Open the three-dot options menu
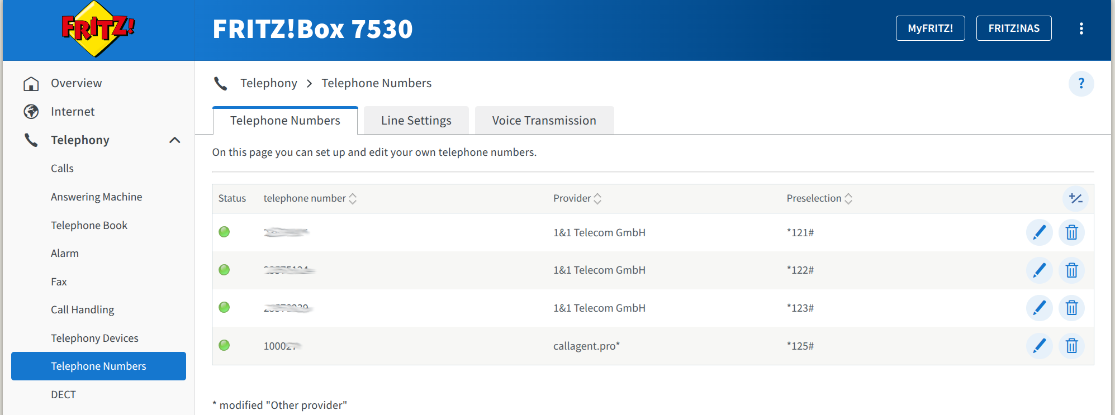 click(x=1081, y=28)
